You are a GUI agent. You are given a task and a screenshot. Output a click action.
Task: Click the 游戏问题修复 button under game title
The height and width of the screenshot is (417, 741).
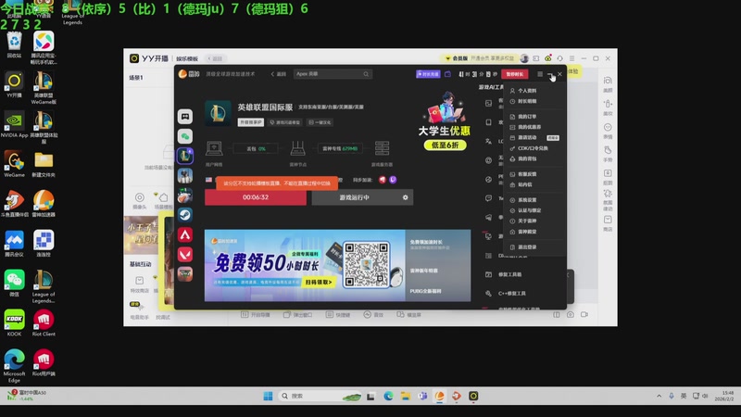tap(285, 122)
